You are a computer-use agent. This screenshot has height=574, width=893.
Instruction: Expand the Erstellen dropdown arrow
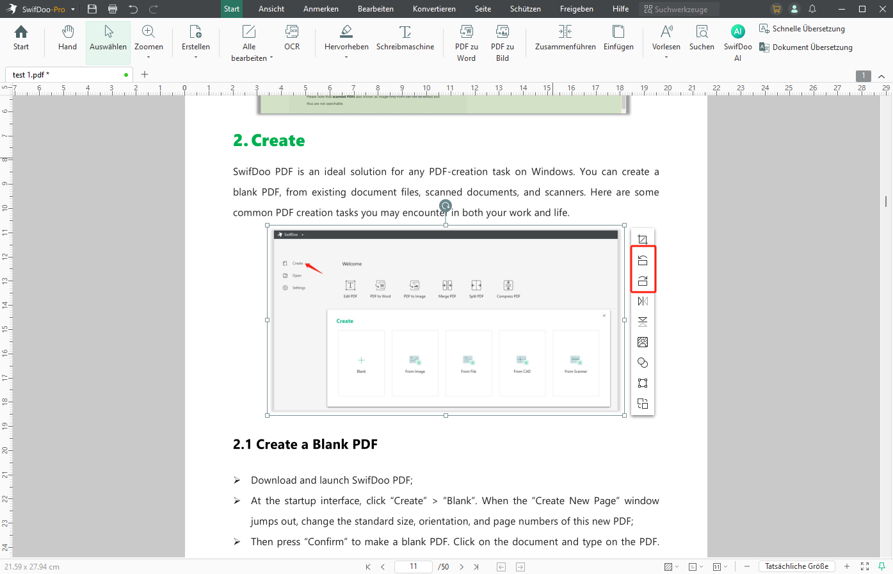tap(196, 58)
